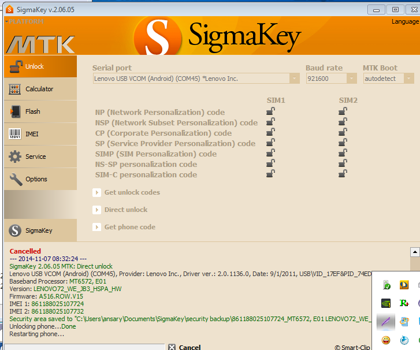The width and height of the screenshot is (420, 350).
Task: Click the progress bar at bottom
Action: tap(84, 347)
